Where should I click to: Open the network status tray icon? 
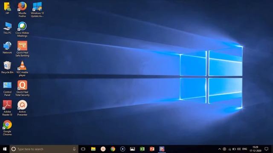click(x=229, y=149)
